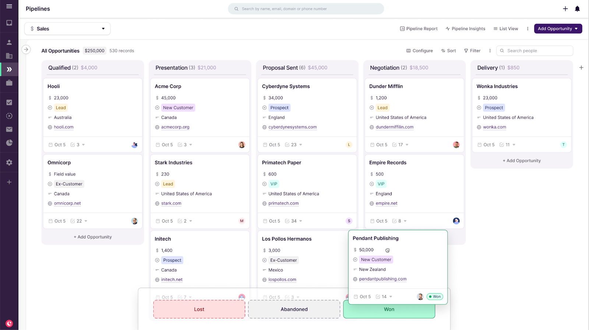Open the hamburger menu

[9, 6]
